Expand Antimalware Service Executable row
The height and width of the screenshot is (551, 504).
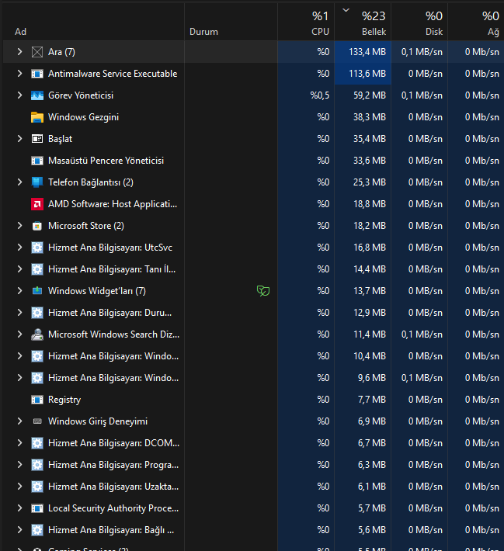(x=19, y=74)
